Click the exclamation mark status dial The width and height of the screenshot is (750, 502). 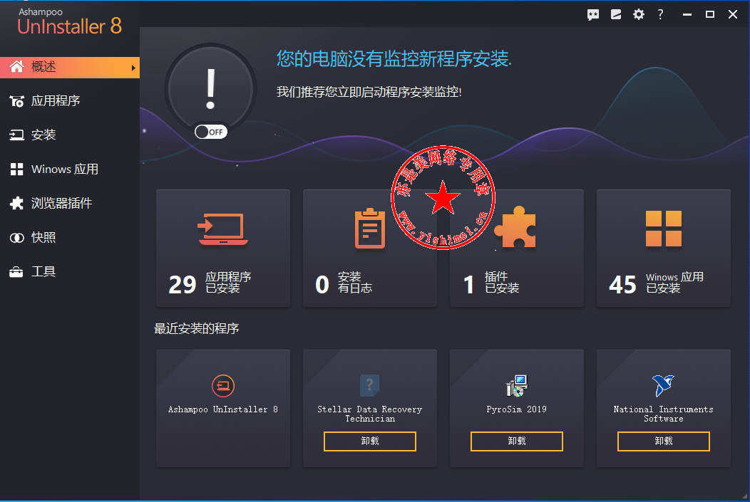tap(210, 89)
